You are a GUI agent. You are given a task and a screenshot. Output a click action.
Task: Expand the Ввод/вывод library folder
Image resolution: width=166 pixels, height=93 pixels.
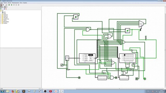tap(1, 22)
